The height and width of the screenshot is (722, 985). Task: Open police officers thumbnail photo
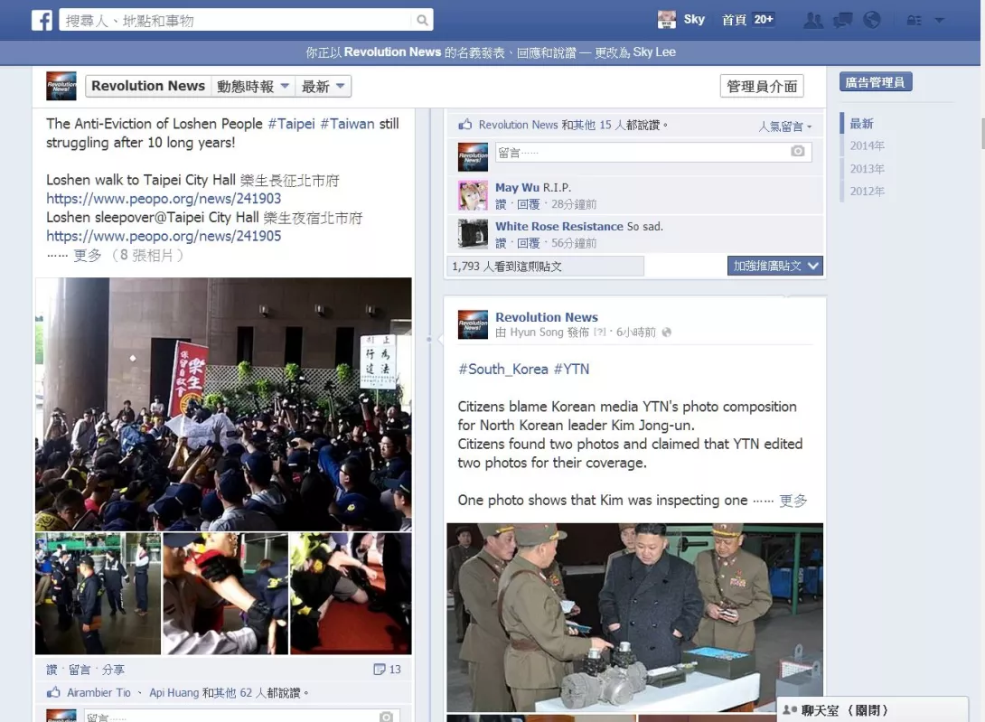click(98, 594)
